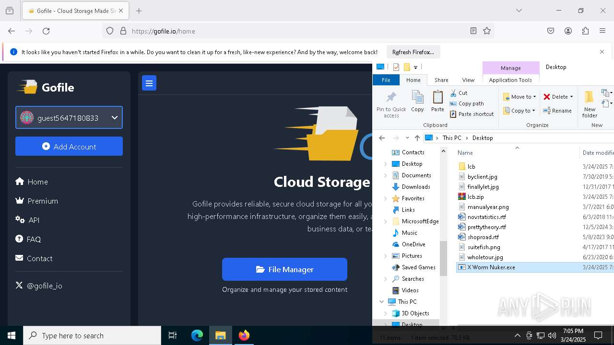Click Add Account button
Viewport: 614px width, 345px height.
(x=69, y=146)
